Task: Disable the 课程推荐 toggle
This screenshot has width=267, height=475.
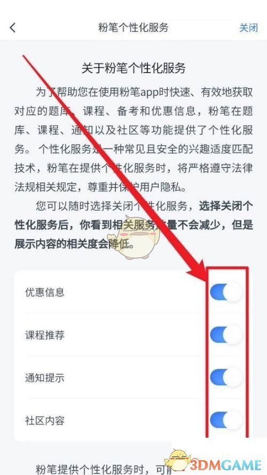Action: (x=226, y=335)
